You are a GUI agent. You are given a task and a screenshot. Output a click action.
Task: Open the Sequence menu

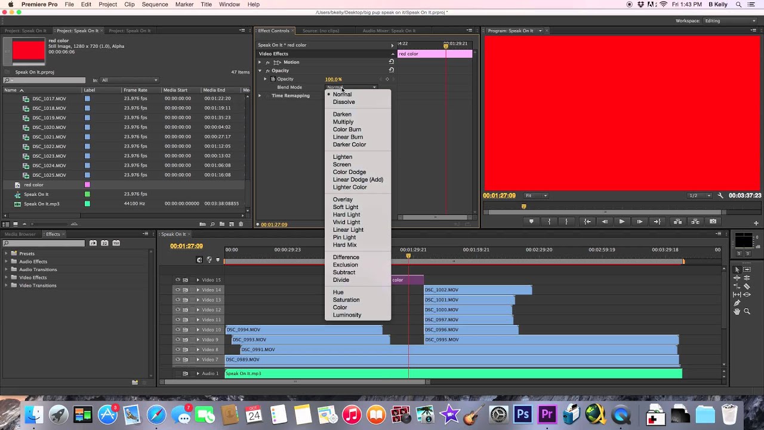pyautogui.click(x=155, y=4)
